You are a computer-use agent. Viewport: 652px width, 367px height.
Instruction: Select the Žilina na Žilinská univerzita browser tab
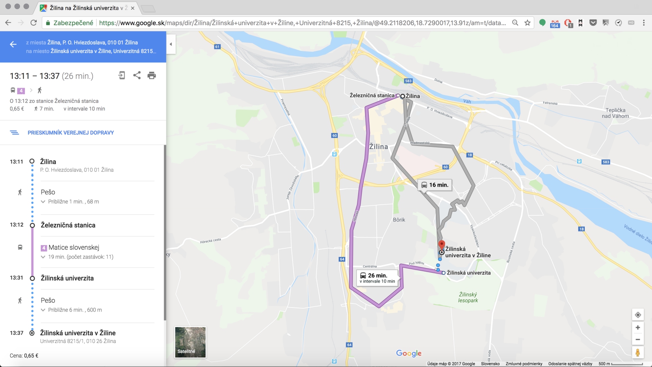click(x=88, y=8)
